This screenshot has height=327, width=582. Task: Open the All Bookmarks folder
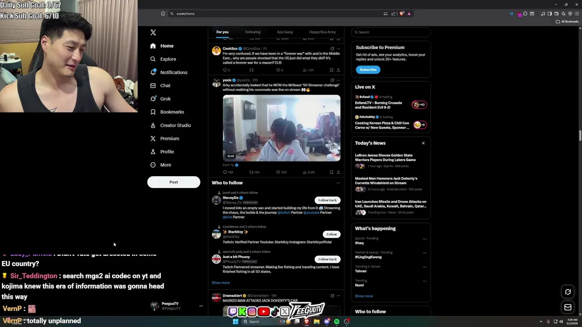[567, 21]
